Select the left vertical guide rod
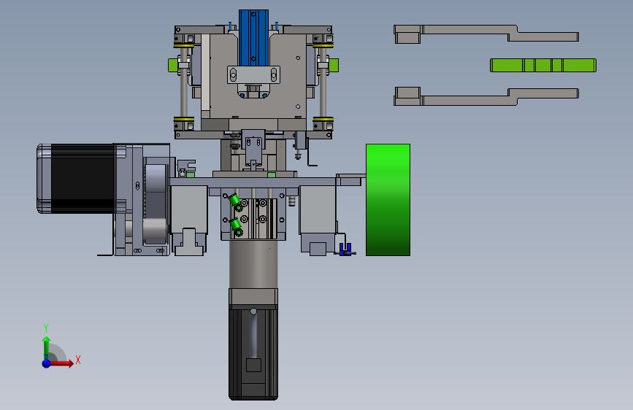 pyautogui.click(x=184, y=82)
